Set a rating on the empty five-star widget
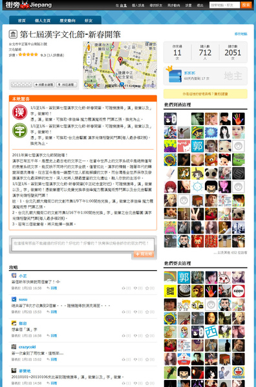Image resolution: width=256 pixels, height=387 pixels. point(21,84)
